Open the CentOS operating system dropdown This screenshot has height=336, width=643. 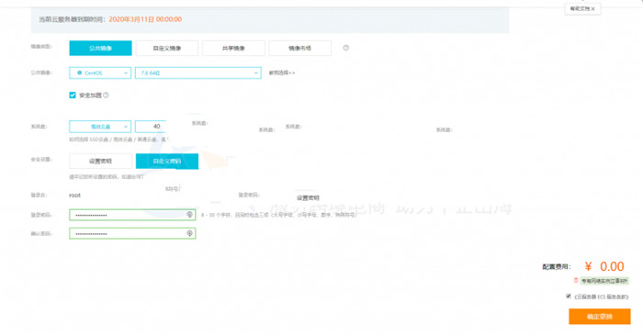point(100,73)
